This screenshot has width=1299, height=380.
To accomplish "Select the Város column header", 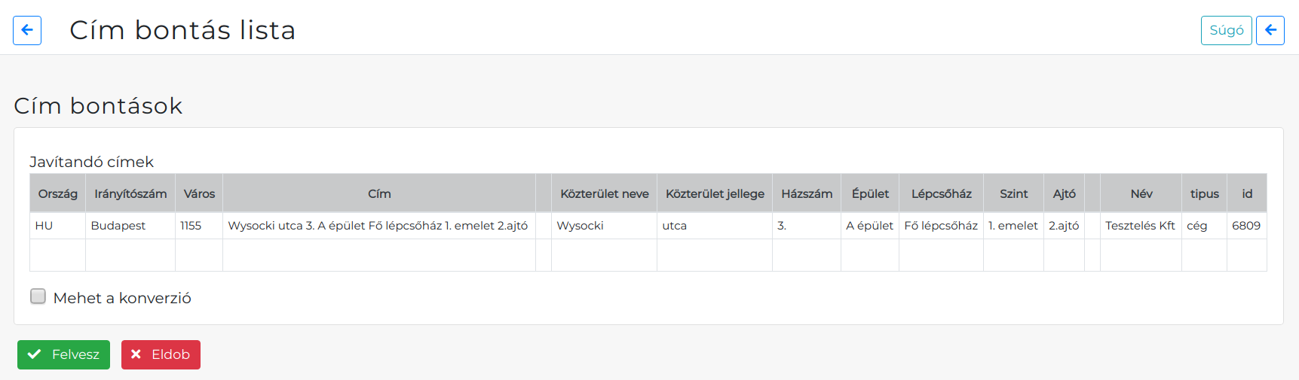I will [199, 193].
